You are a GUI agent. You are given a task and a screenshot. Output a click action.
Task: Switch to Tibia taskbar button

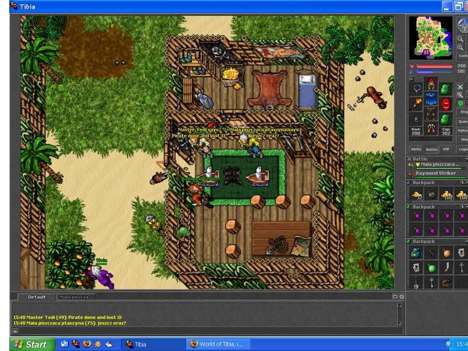tap(153, 345)
